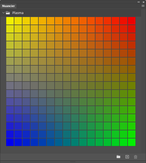Click the panel resize grip at bottom
Screen dimensions: 146x163
tap(73, 162)
